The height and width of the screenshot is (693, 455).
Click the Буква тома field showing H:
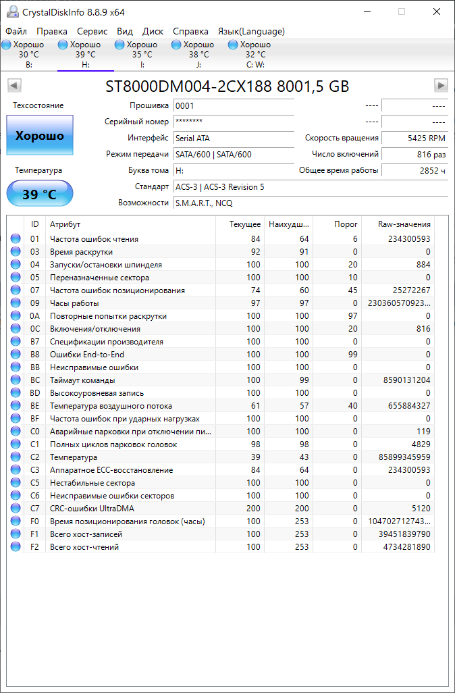pyautogui.click(x=234, y=170)
